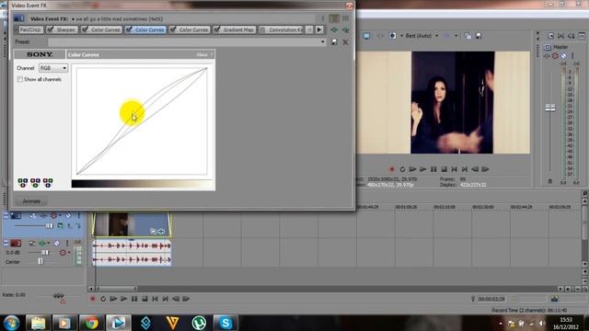This screenshot has width=589, height=331.
Task: Toggle Split Screen View in the preview toolbar
Action: (393, 36)
